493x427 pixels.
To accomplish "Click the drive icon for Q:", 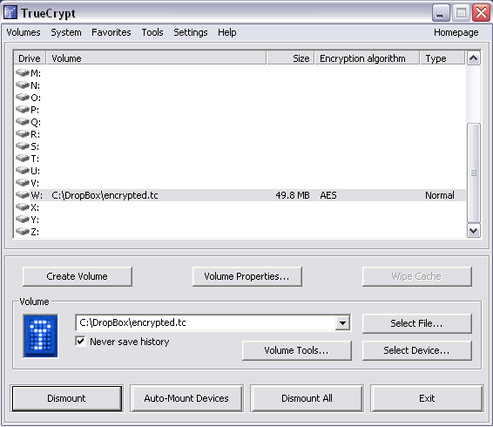I will point(23,122).
